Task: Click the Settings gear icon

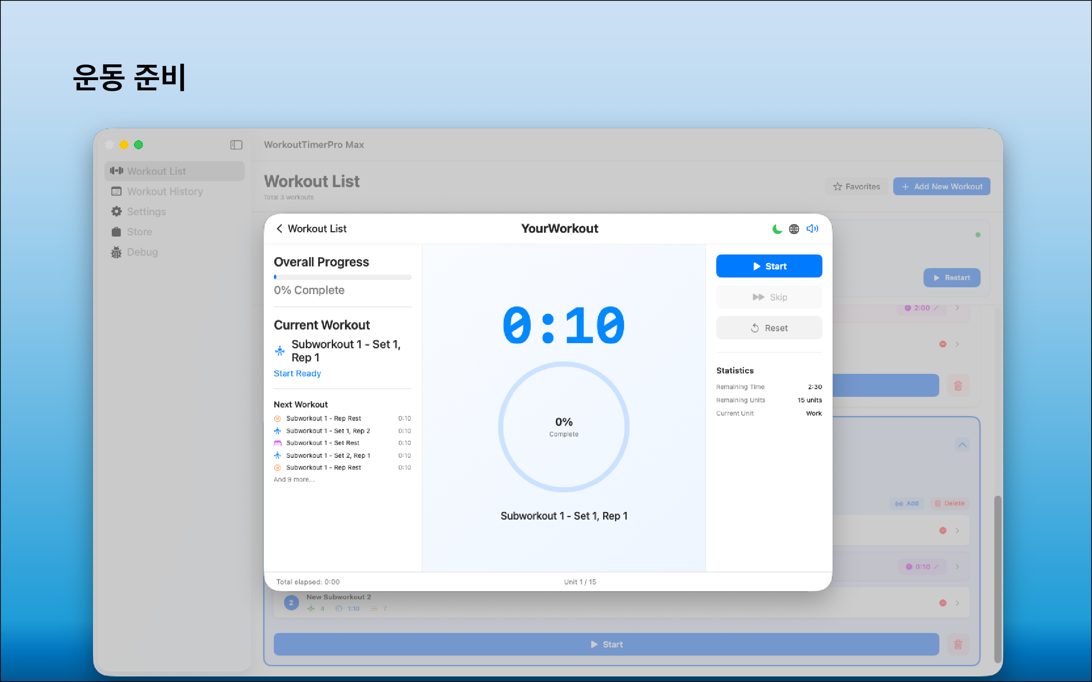Action: click(x=116, y=211)
